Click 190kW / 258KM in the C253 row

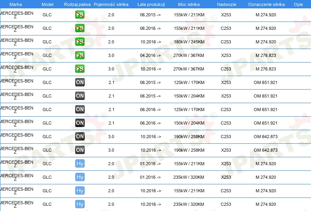[x=189, y=137]
